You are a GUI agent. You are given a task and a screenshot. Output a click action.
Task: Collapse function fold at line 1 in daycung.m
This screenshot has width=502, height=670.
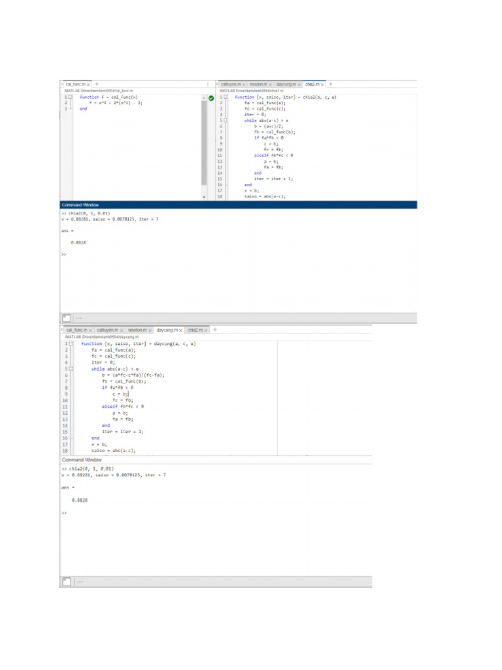[x=71, y=344]
